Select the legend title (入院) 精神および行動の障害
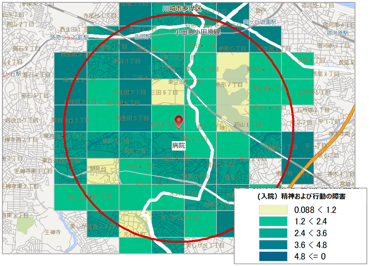 coord(302,196)
